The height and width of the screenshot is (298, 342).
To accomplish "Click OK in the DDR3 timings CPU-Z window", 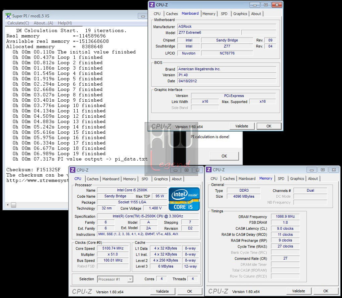I will 326,291.
